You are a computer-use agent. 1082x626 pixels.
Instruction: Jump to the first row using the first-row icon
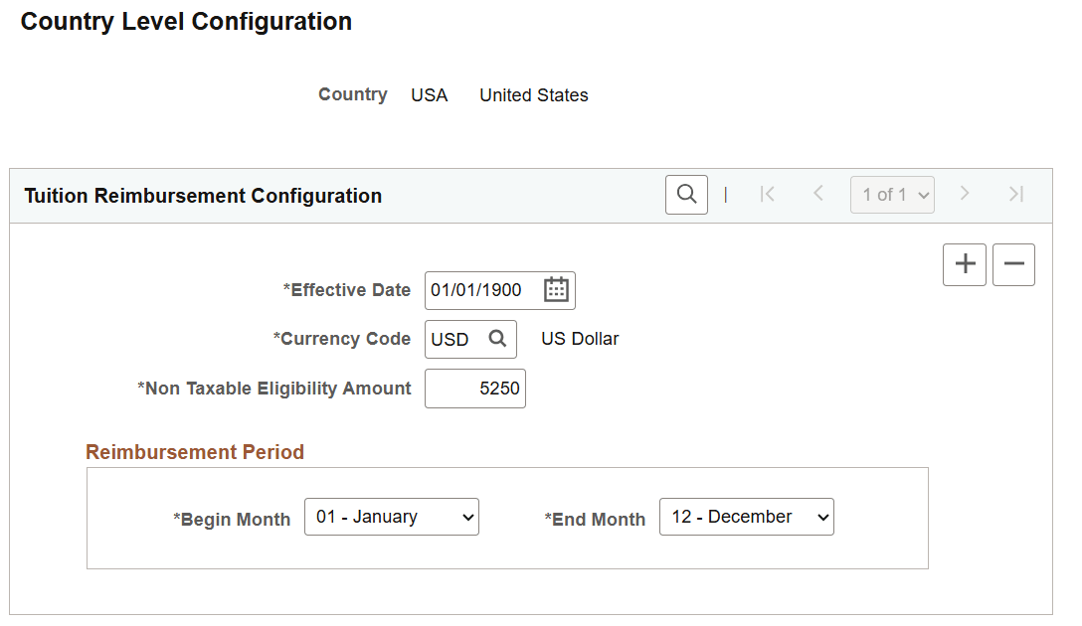click(x=768, y=195)
